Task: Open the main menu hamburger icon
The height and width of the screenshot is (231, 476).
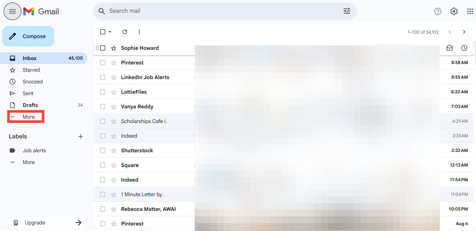Action: click(x=12, y=11)
